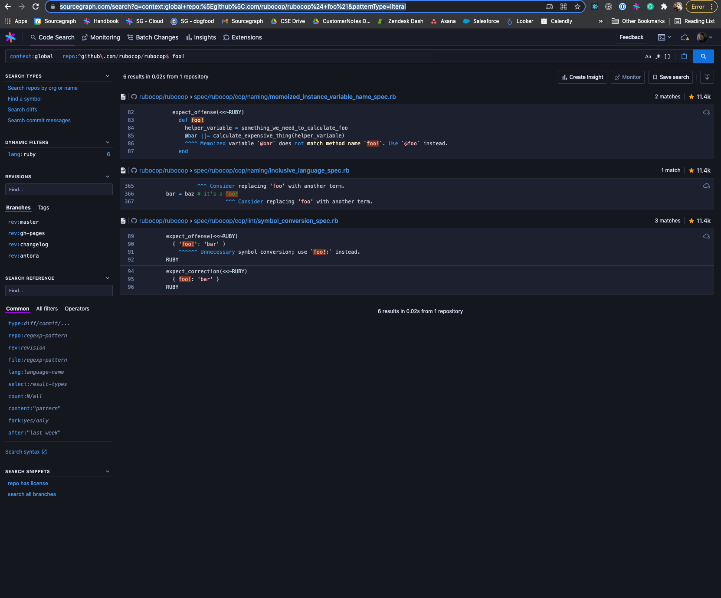Toggle case sensitivity (Aa) in search bar

648,56
